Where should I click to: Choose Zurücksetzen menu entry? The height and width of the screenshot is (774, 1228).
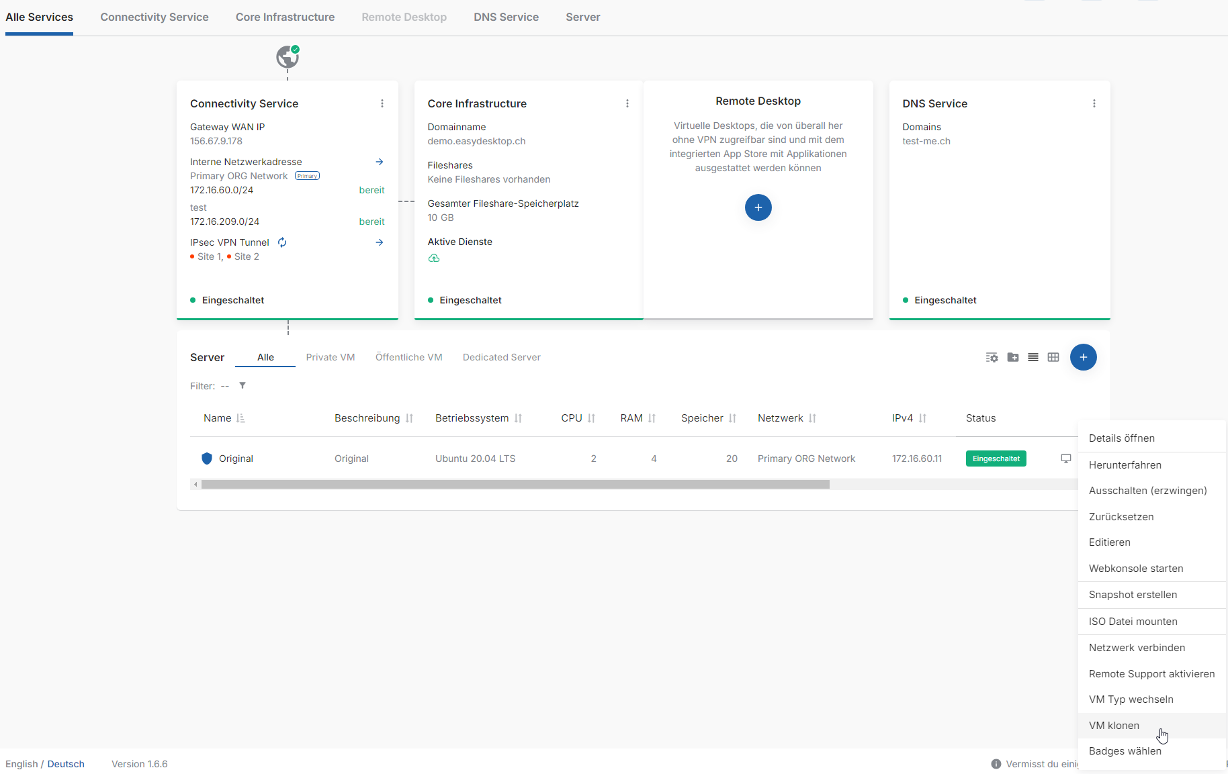[x=1151, y=517]
